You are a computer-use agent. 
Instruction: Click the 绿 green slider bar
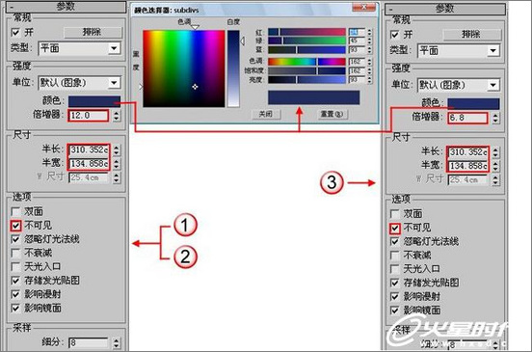pyautogui.click(x=306, y=41)
